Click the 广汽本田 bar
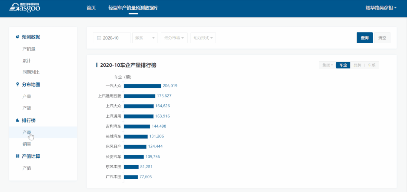Screen dimensions: 407x192 pyautogui.click(x=131, y=177)
